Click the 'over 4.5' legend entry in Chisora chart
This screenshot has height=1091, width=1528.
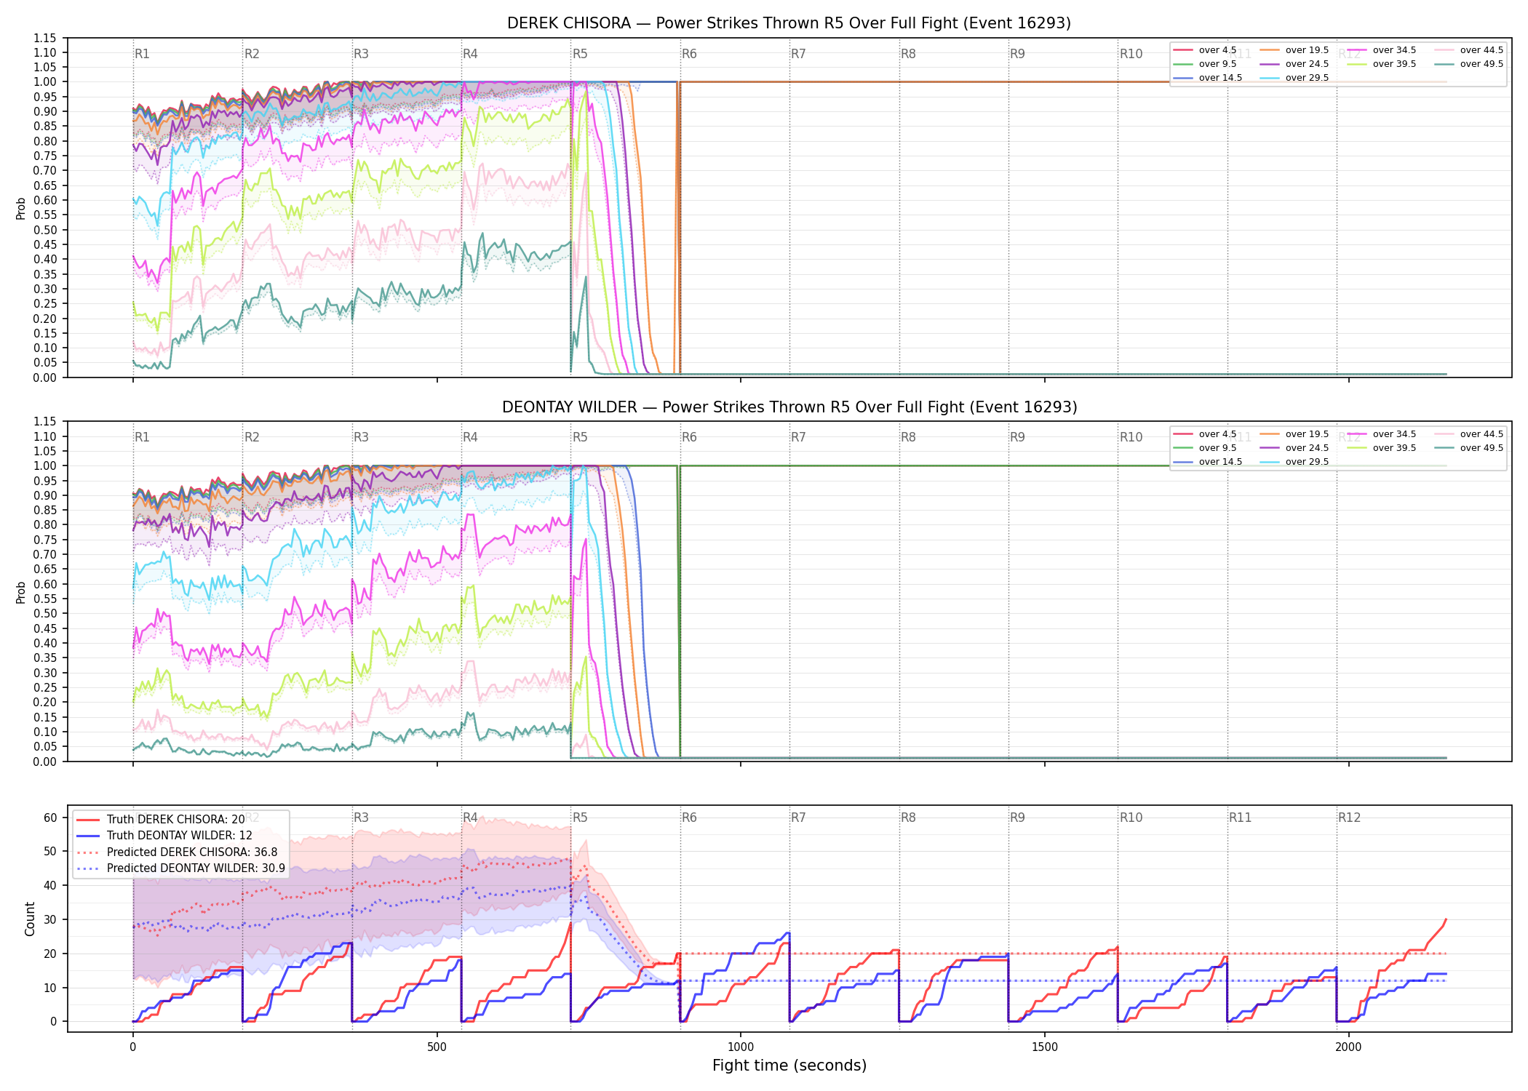(1205, 50)
